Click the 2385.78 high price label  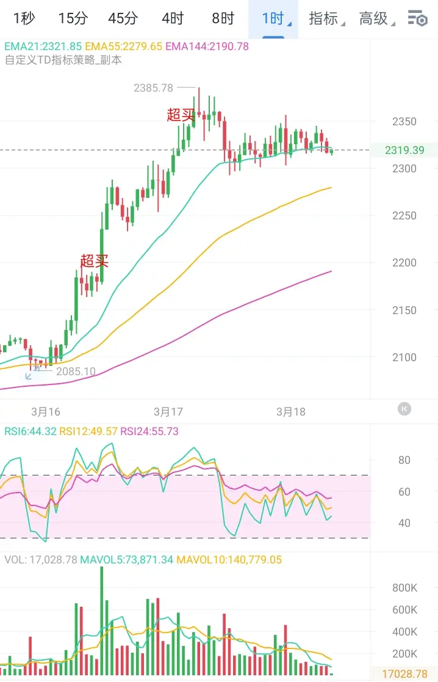153,88
